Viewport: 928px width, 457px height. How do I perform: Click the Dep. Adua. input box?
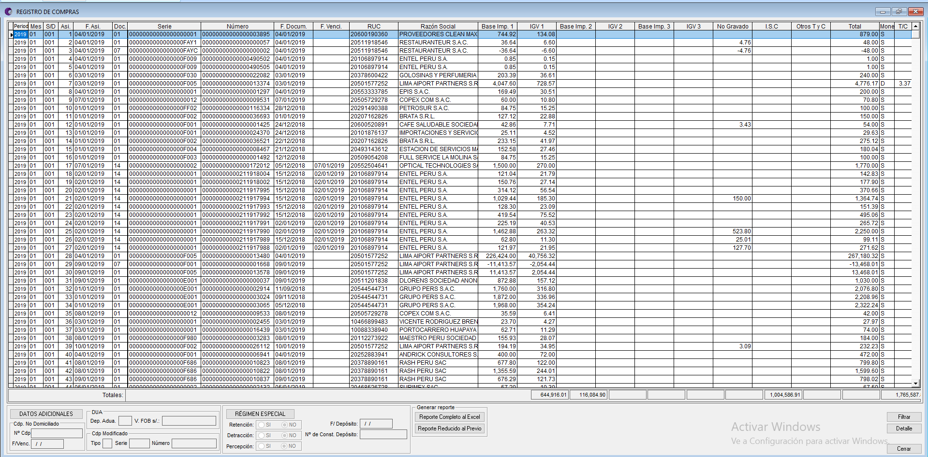125,421
